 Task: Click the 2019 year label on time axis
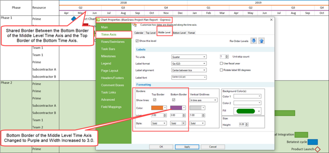coord(258,3)
